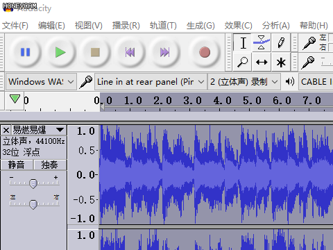The image size is (333, 250).
Task: Click the track pan slider handle
Action: pyautogui.click(x=33, y=204)
